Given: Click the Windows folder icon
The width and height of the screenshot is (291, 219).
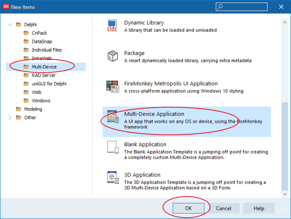Looking at the screenshot, I should [26, 101].
